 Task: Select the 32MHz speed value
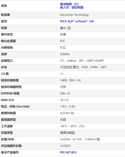pos(65,54)
